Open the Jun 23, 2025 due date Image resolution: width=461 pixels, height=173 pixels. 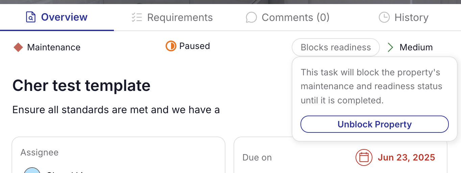click(x=406, y=157)
